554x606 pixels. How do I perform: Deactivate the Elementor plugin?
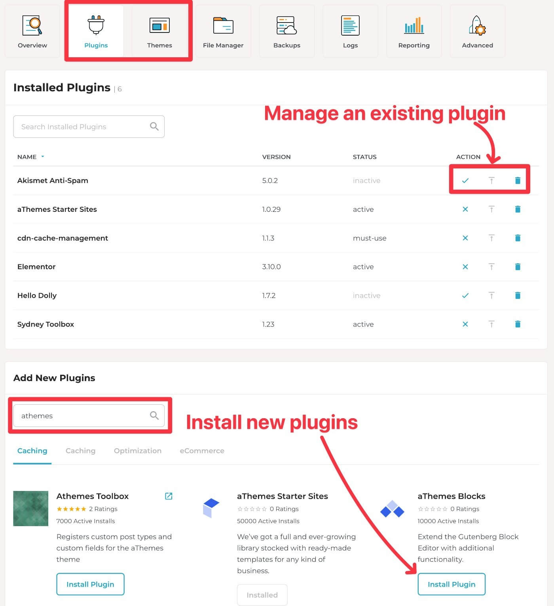(465, 267)
